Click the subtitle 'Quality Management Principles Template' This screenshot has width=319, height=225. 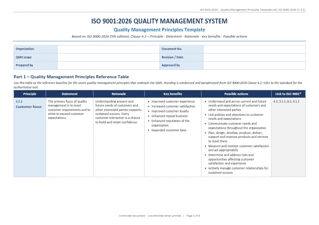coord(159,30)
